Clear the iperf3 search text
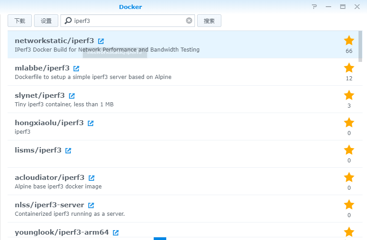This screenshot has width=367, height=240. (x=189, y=21)
